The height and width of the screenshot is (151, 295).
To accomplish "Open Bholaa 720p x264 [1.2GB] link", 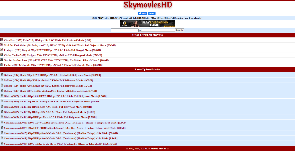I will pos(50,112).
